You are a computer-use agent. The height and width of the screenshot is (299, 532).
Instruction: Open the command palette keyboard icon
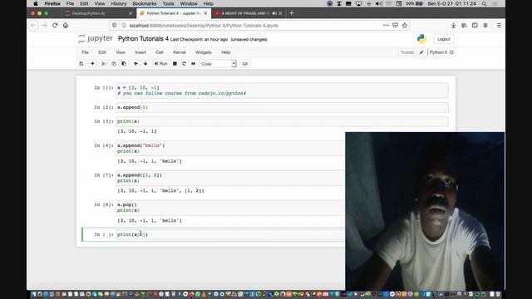245,64
